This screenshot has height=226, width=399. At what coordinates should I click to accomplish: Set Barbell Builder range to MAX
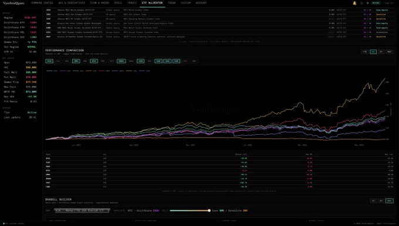coord(390,201)
